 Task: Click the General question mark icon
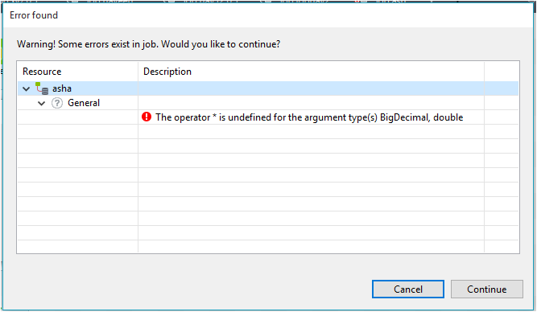click(57, 103)
